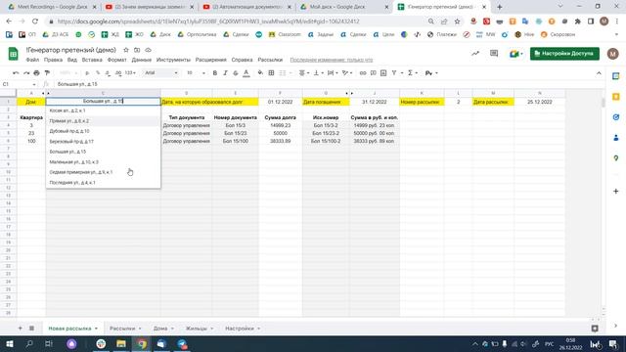Select the Paint format tool

tap(47, 73)
